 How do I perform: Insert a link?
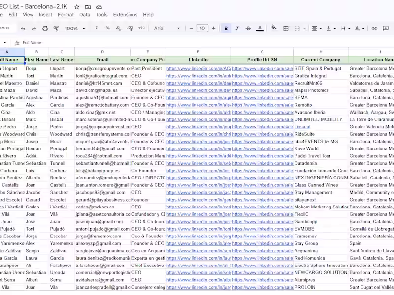pos(374,29)
